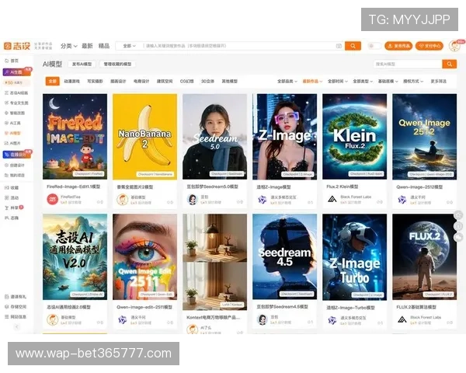Viewport: 466px width, 373px height.
Task: Click the FireRedTea author avatar
Action: point(53,199)
